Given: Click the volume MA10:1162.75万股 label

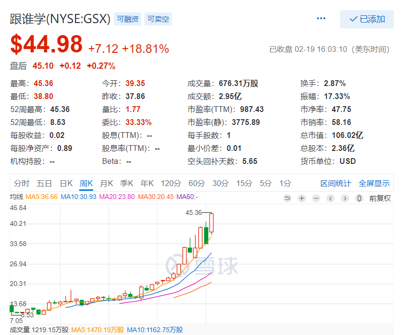Looking at the screenshot, I should [x=155, y=330].
